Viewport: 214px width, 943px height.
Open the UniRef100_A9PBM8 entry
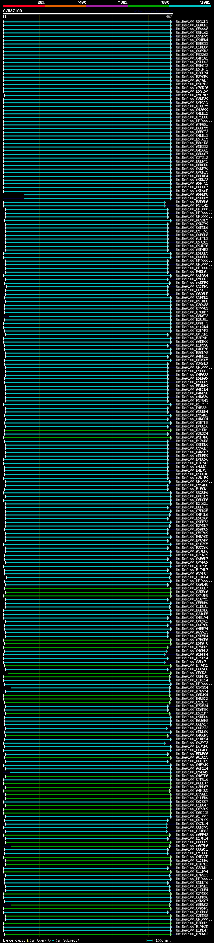[x=192, y=194]
